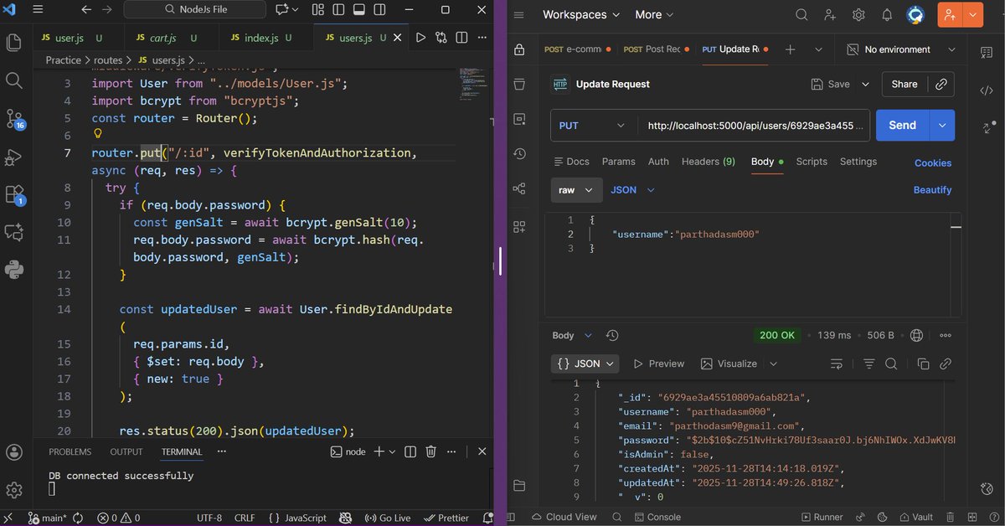Open the VS Code Search view
This screenshot has width=1005, height=526.
click(13, 80)
